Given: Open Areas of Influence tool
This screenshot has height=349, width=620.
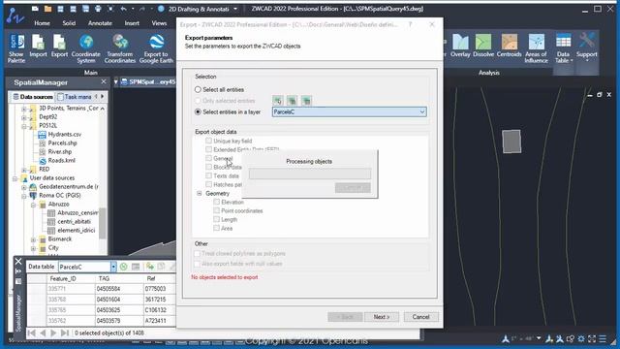Looking at the screenshot, I should (x=536, y=48).
